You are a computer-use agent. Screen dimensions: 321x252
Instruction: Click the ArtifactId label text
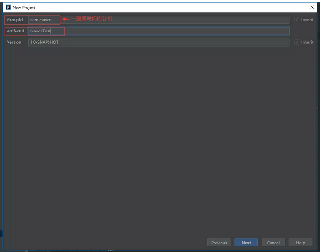16,31
